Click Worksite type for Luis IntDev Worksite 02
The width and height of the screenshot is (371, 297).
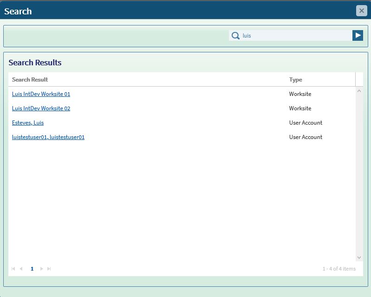[x=300, y=108]
